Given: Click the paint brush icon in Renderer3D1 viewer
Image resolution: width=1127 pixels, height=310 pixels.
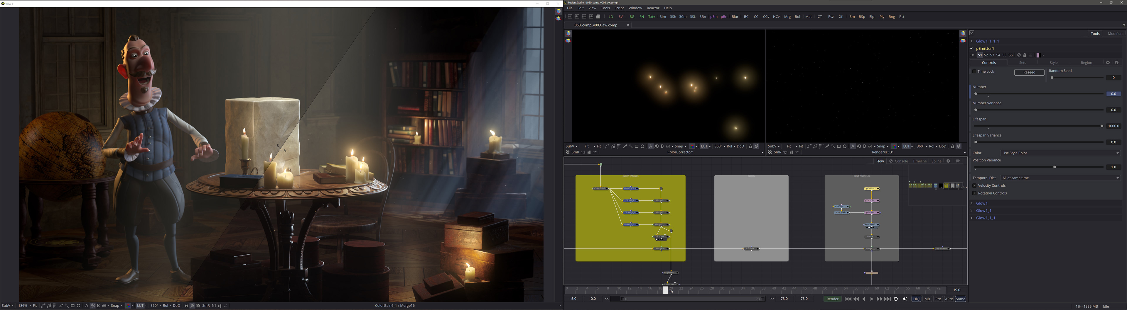Looking at the screenshot, I should [x=827, y=146].
